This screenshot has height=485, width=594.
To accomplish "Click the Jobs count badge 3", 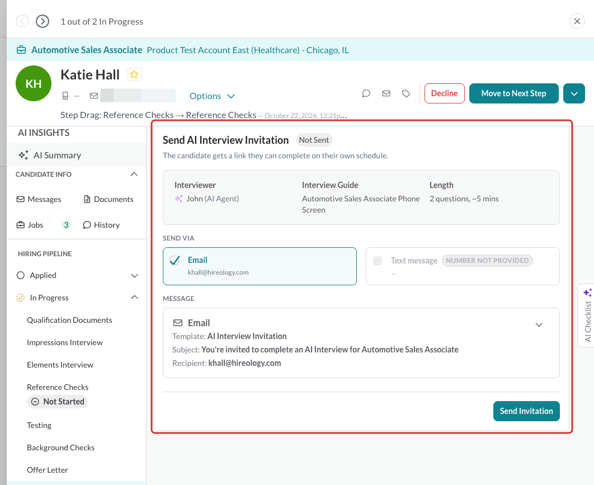I will (67, 225).
